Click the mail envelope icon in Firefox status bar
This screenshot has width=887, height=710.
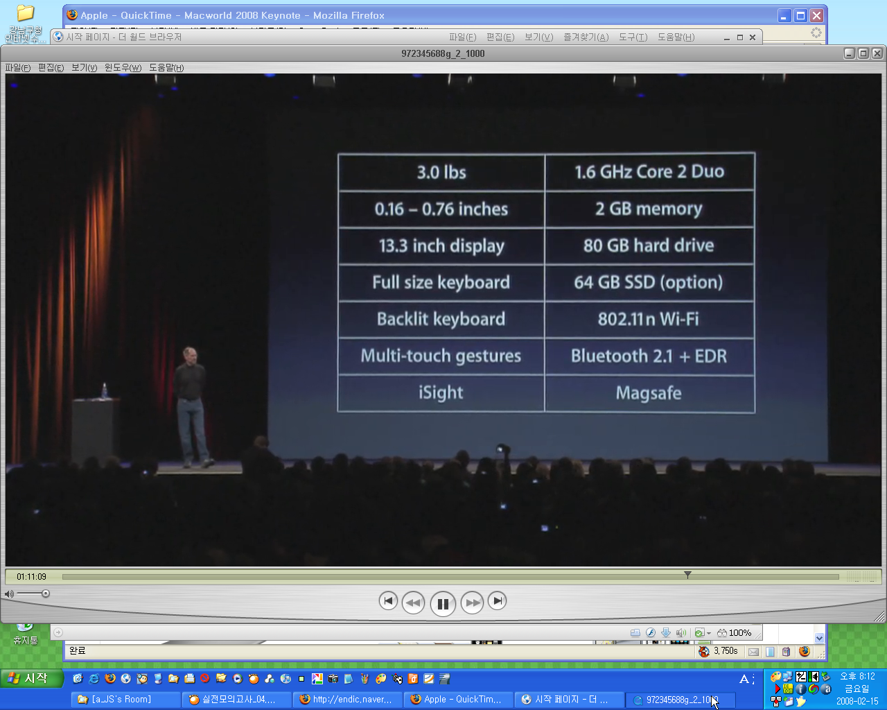[753, 652]
